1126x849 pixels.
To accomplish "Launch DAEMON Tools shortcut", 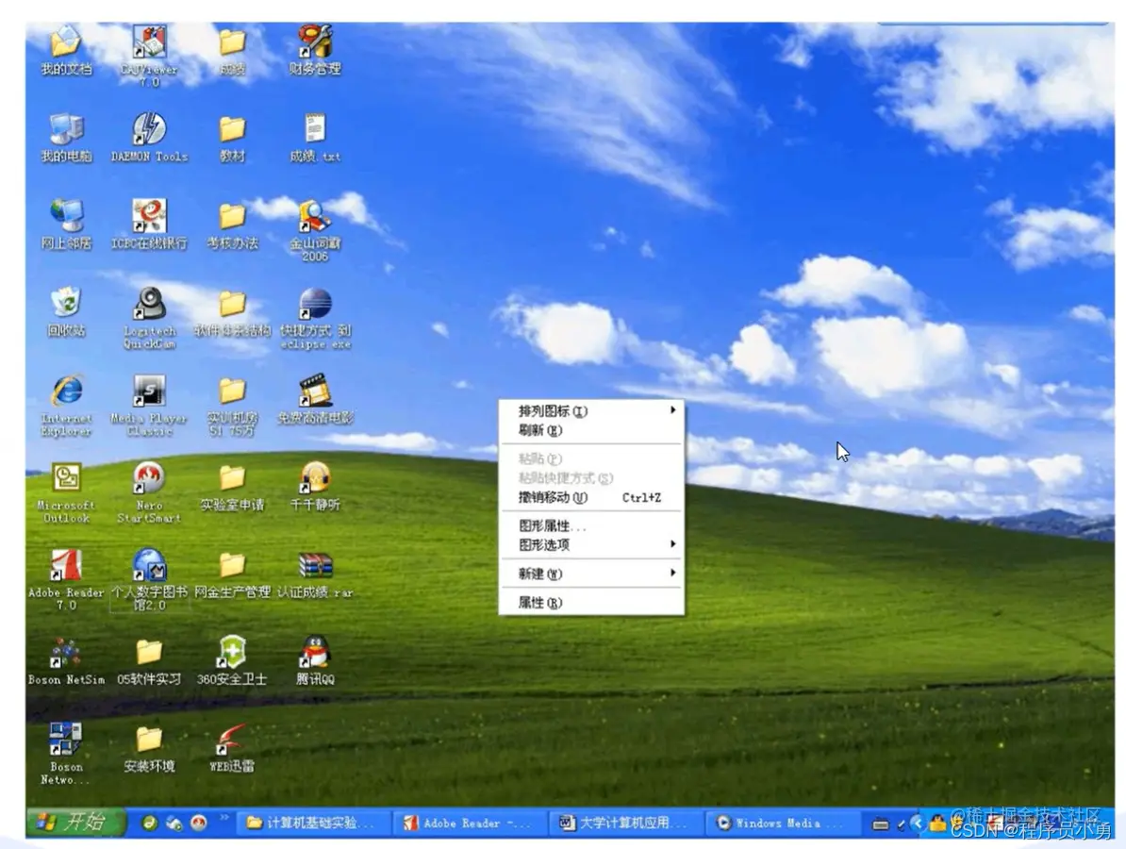I will 149,138.
